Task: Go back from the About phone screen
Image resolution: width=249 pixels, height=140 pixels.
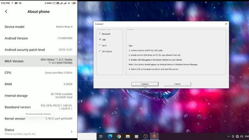Action: coord(6,11)
